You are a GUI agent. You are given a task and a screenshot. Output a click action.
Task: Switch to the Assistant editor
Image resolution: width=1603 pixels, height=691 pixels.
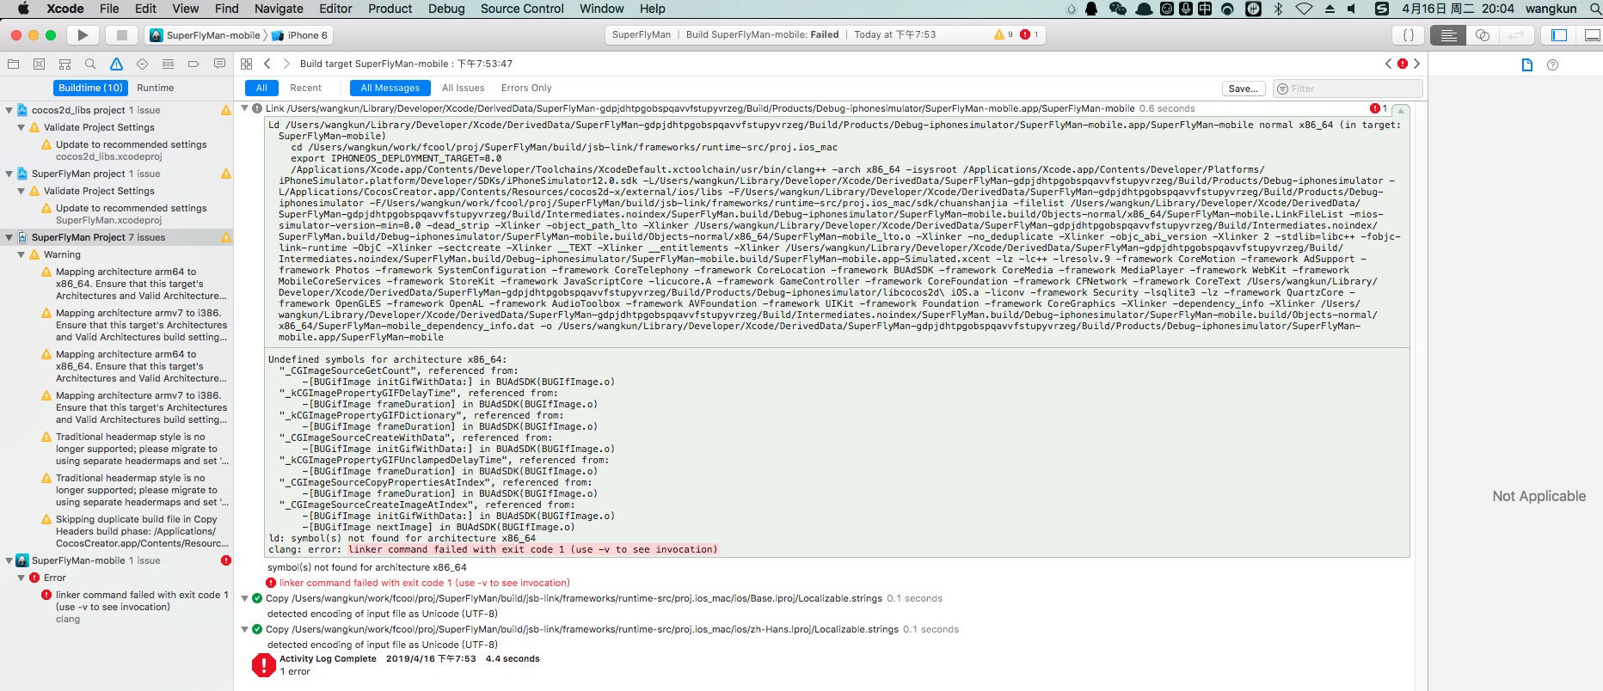[x=1482, y=35]
